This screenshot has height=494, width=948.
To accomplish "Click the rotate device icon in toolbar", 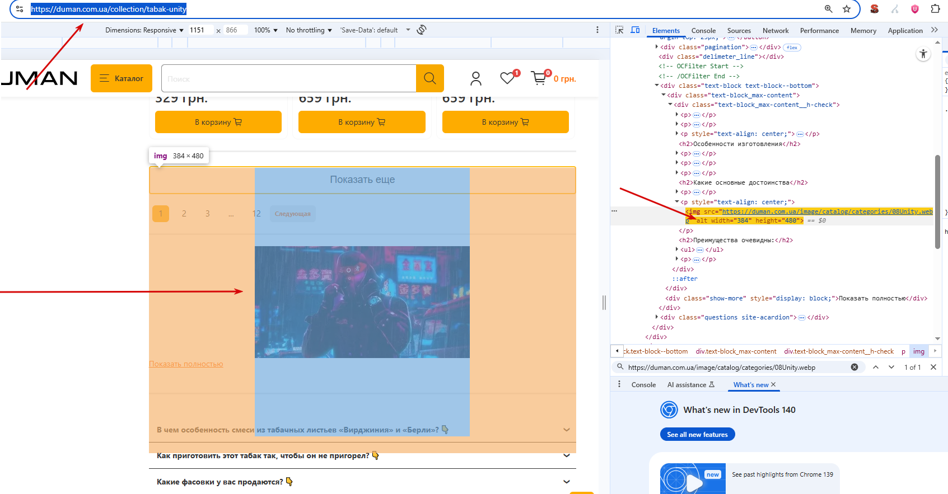I will 422,30.
